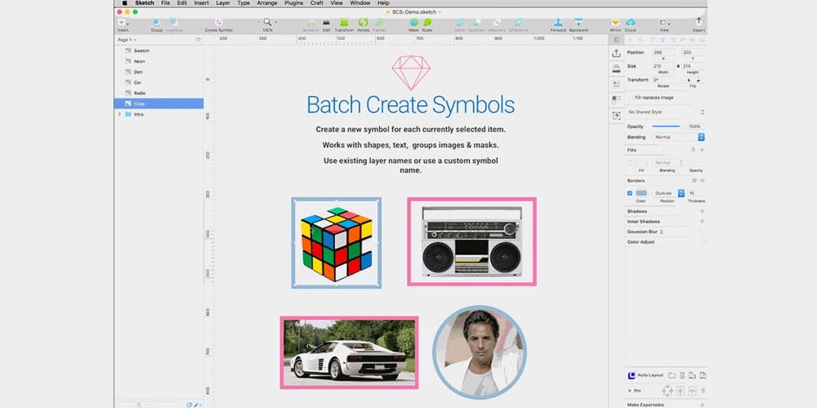Click the Rubik's cube image on canvas
Viewport: 817px width, 408px height.
click(x=337, y=243)
